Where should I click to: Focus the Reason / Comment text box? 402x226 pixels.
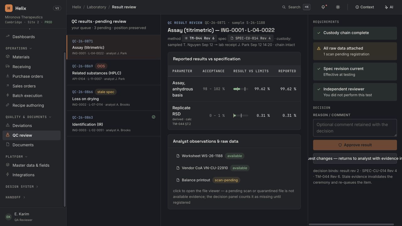click(355, 128)
